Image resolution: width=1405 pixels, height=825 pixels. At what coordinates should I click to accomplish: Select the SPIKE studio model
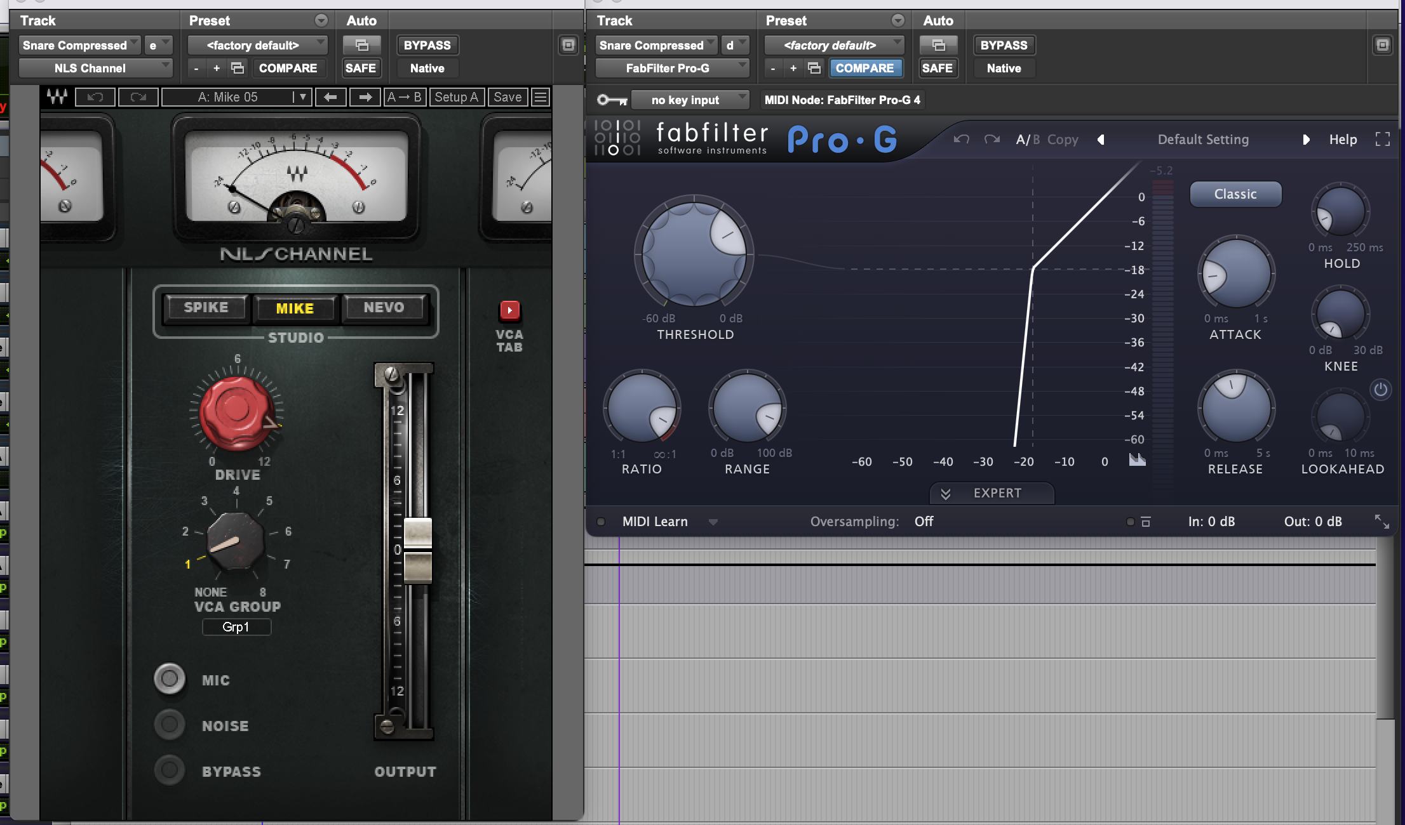pos(206,308)
